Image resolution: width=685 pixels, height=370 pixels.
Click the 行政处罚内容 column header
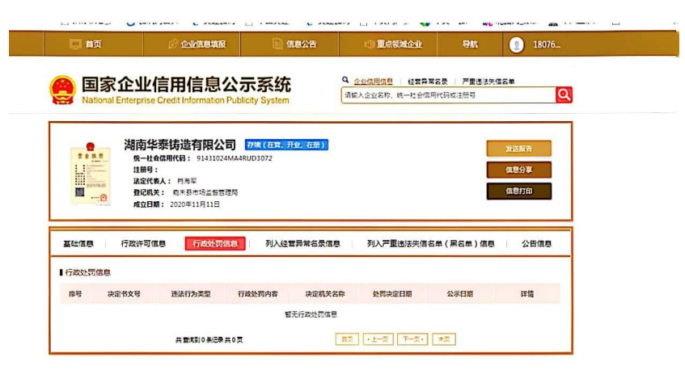tap(258, 294)
